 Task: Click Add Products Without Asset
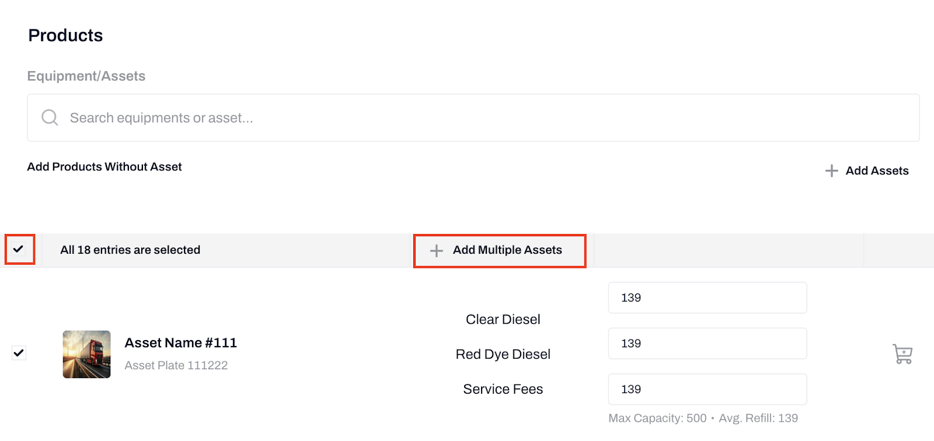pos(104,167)
